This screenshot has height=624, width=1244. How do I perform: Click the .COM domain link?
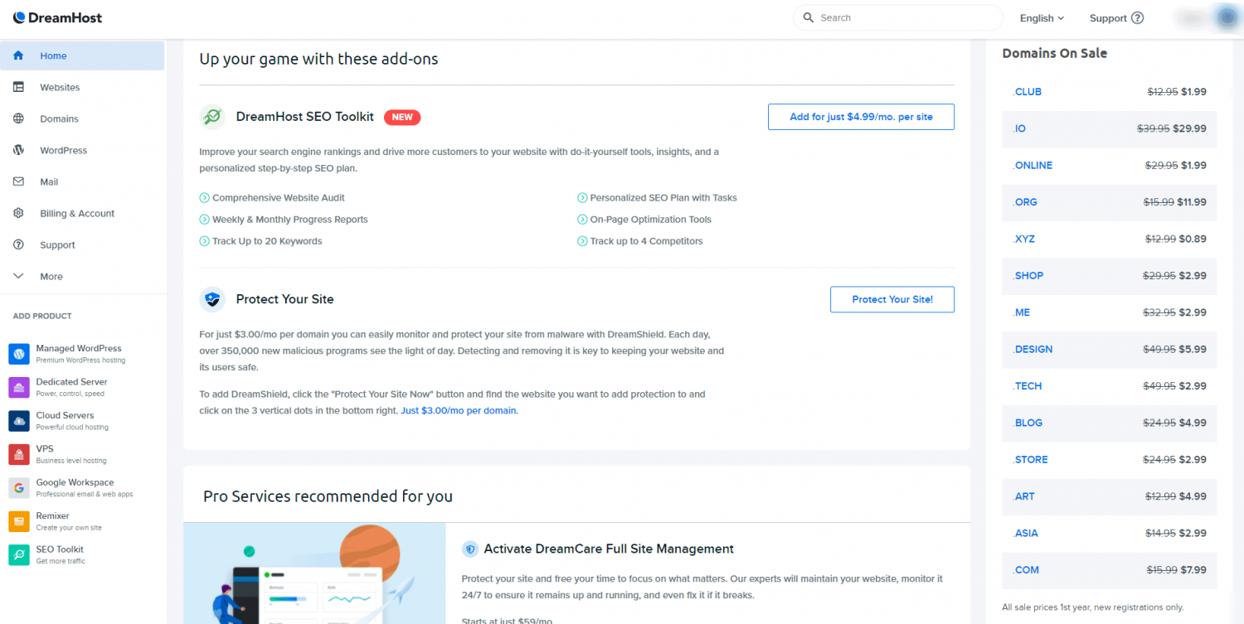pyautogui.click(x=1025, y=569)
